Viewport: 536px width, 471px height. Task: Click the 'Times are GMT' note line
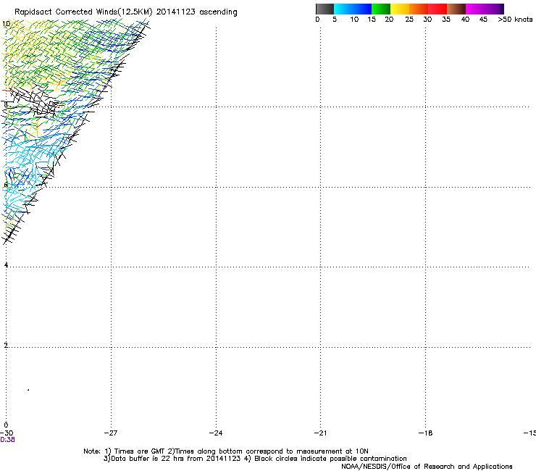(x=226, y=451)
